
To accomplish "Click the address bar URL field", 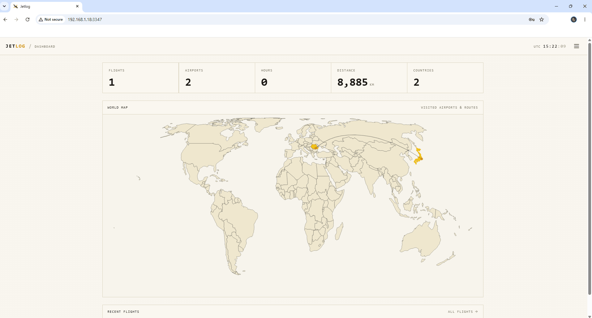I will 297,19.
